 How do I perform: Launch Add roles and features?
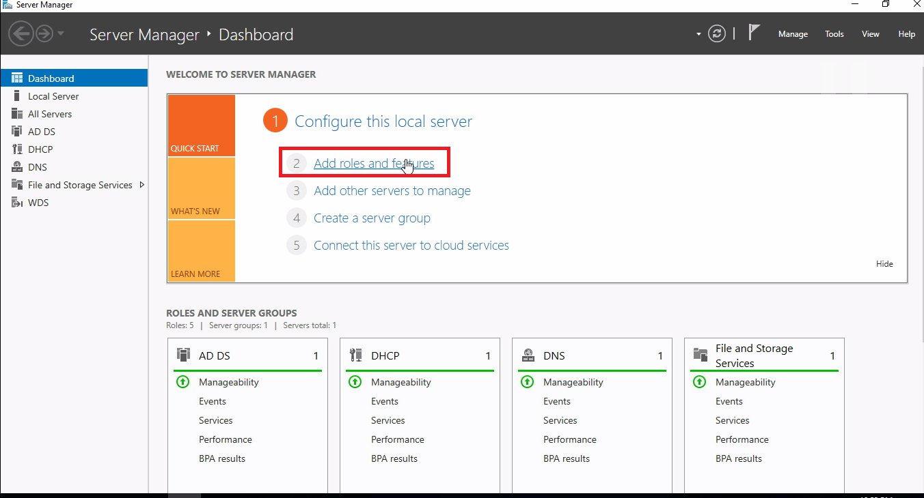click(374, 164)
